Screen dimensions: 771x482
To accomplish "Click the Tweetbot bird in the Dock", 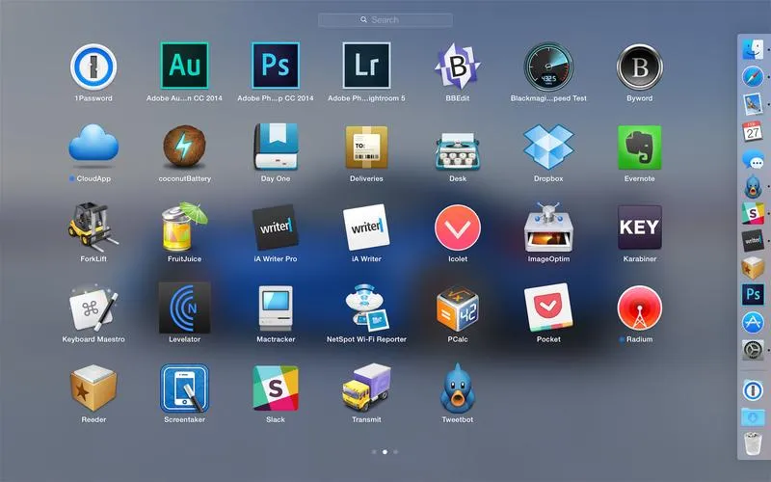I will tap(753, 186).
